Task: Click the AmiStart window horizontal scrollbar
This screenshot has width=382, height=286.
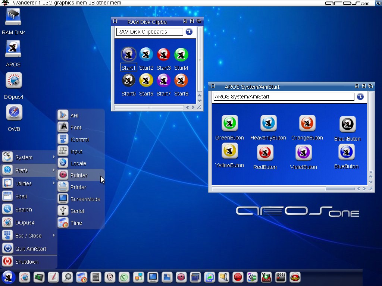Action: click(269, 189)
